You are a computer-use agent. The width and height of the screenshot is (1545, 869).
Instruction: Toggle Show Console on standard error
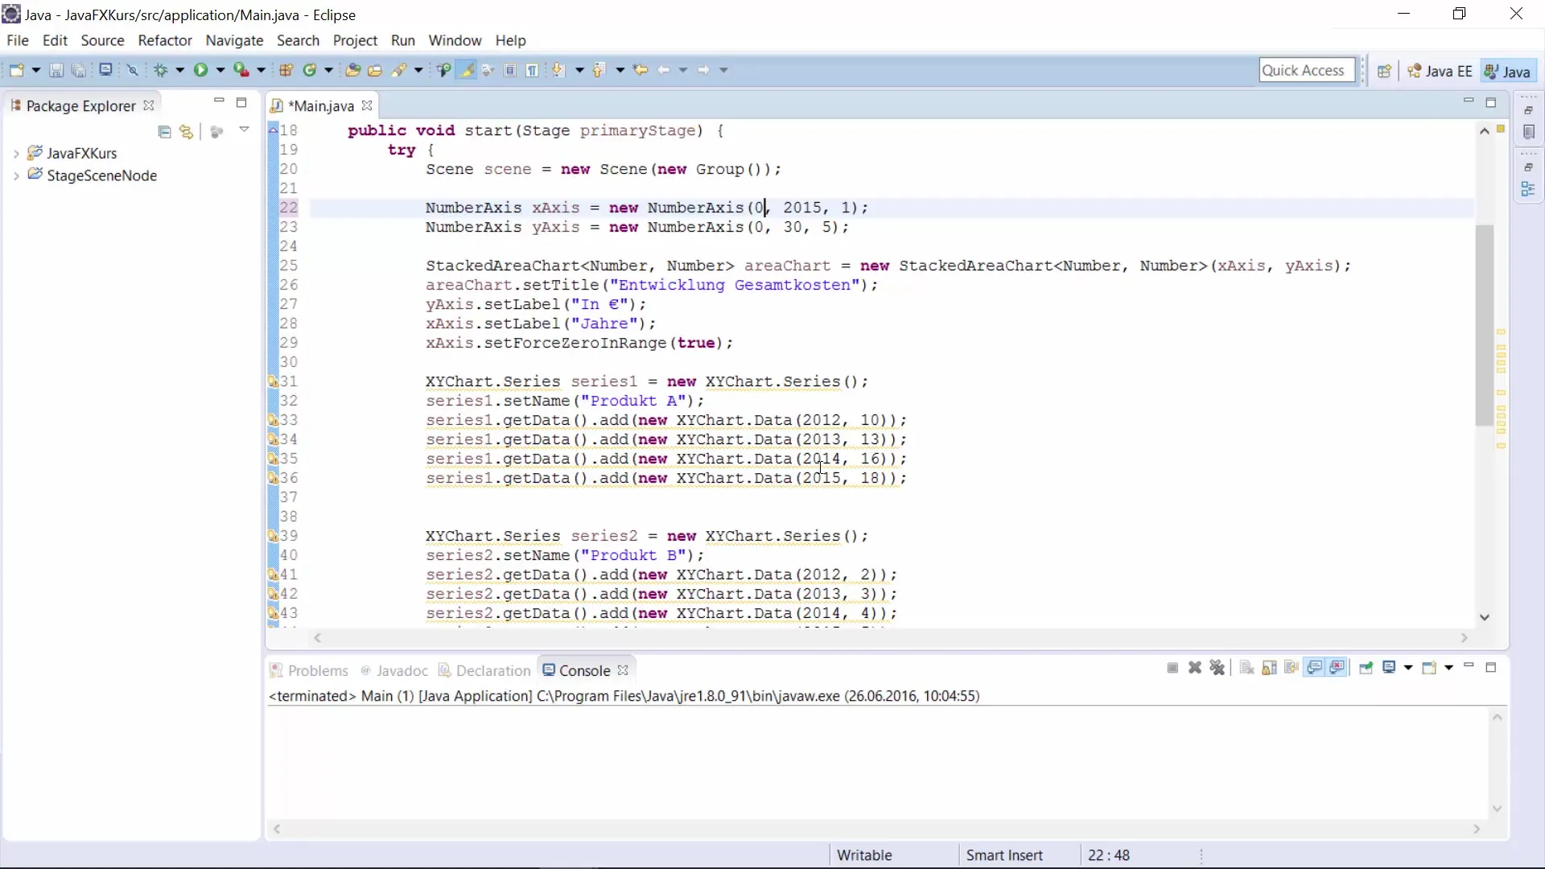pos(1337,668)
